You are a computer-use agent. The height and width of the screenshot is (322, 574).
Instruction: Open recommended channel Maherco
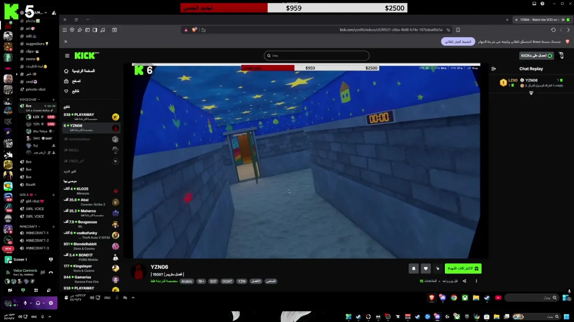[x=91, y=213]
